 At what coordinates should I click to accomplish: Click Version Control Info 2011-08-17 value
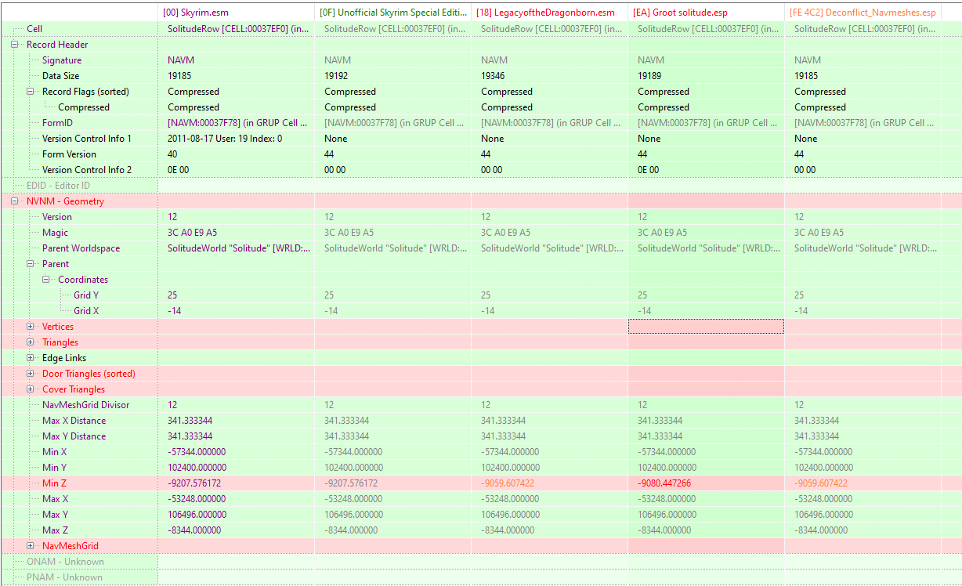point(225,139)
